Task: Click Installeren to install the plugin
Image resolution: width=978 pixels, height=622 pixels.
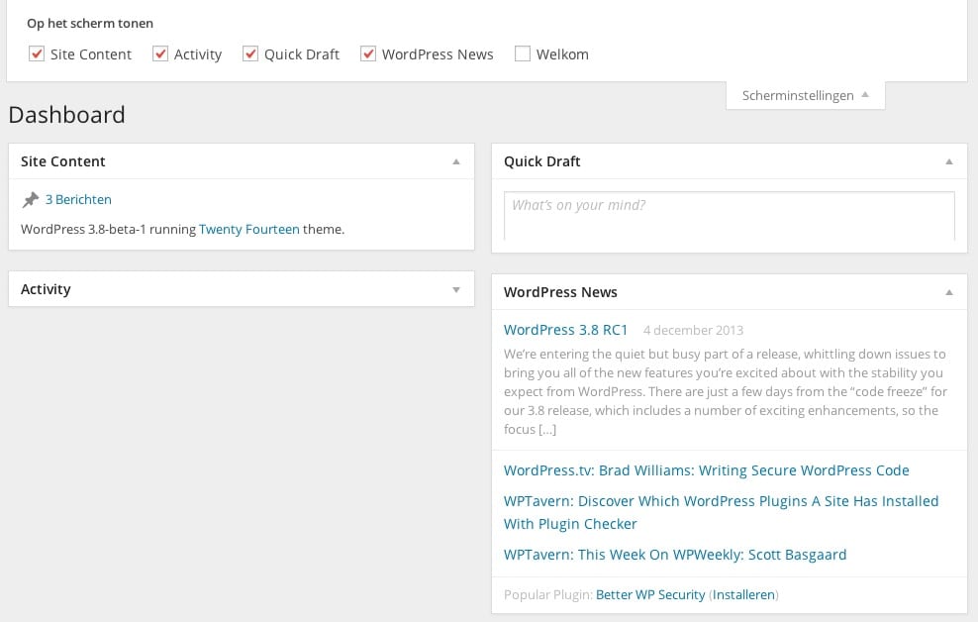Action: [x=742, y=594]
